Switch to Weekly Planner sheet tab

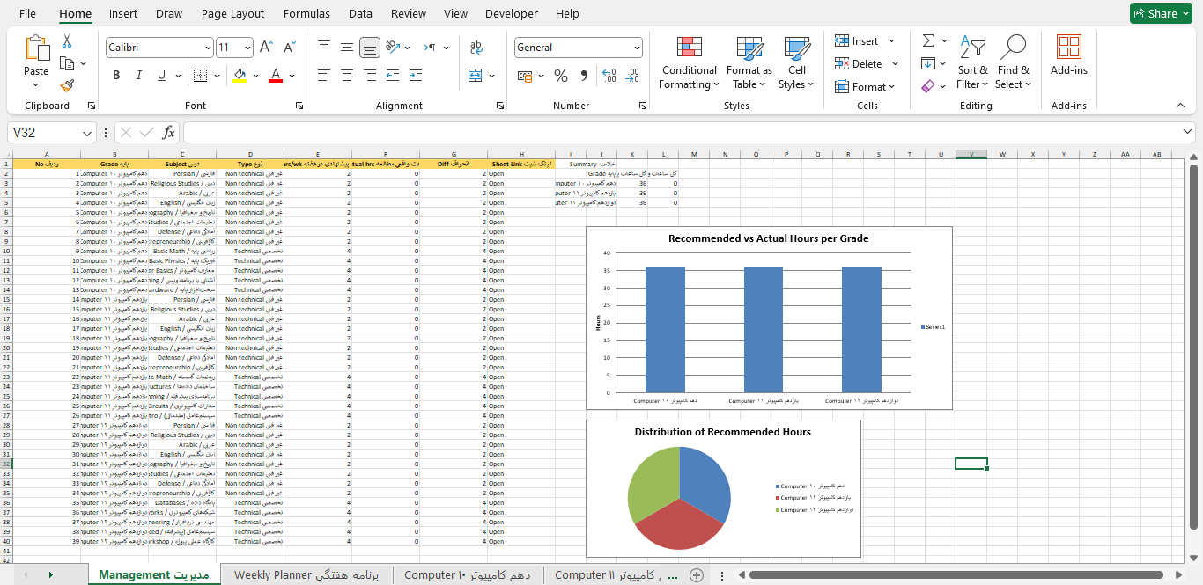[306, 575]
